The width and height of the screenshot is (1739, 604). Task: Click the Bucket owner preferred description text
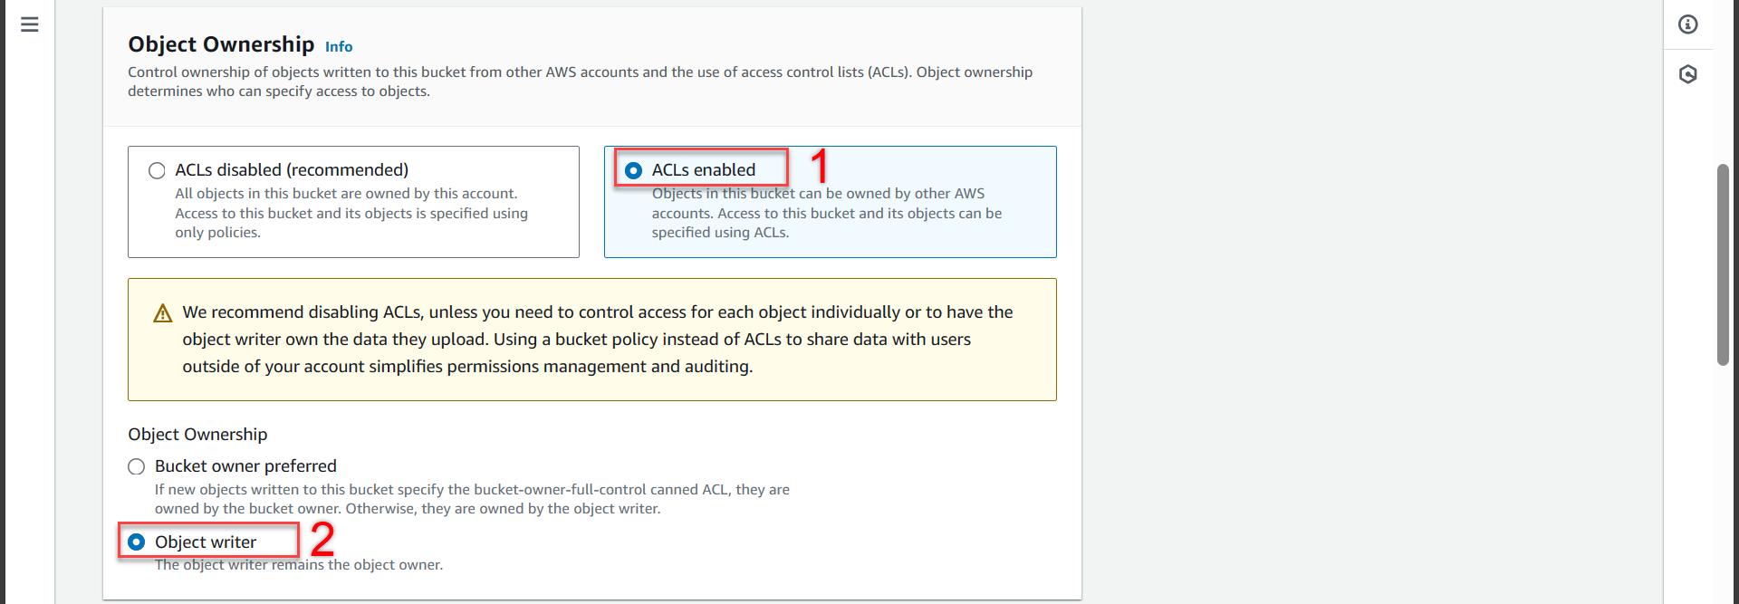pyautogui.click(x=471, y=499)
